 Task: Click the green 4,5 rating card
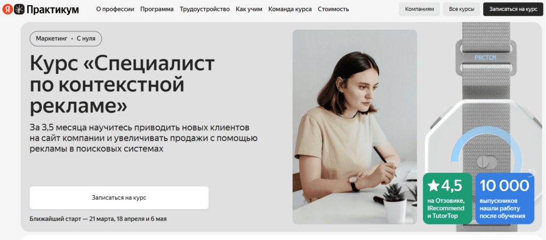pyautogui.click(x=447, y=198)
